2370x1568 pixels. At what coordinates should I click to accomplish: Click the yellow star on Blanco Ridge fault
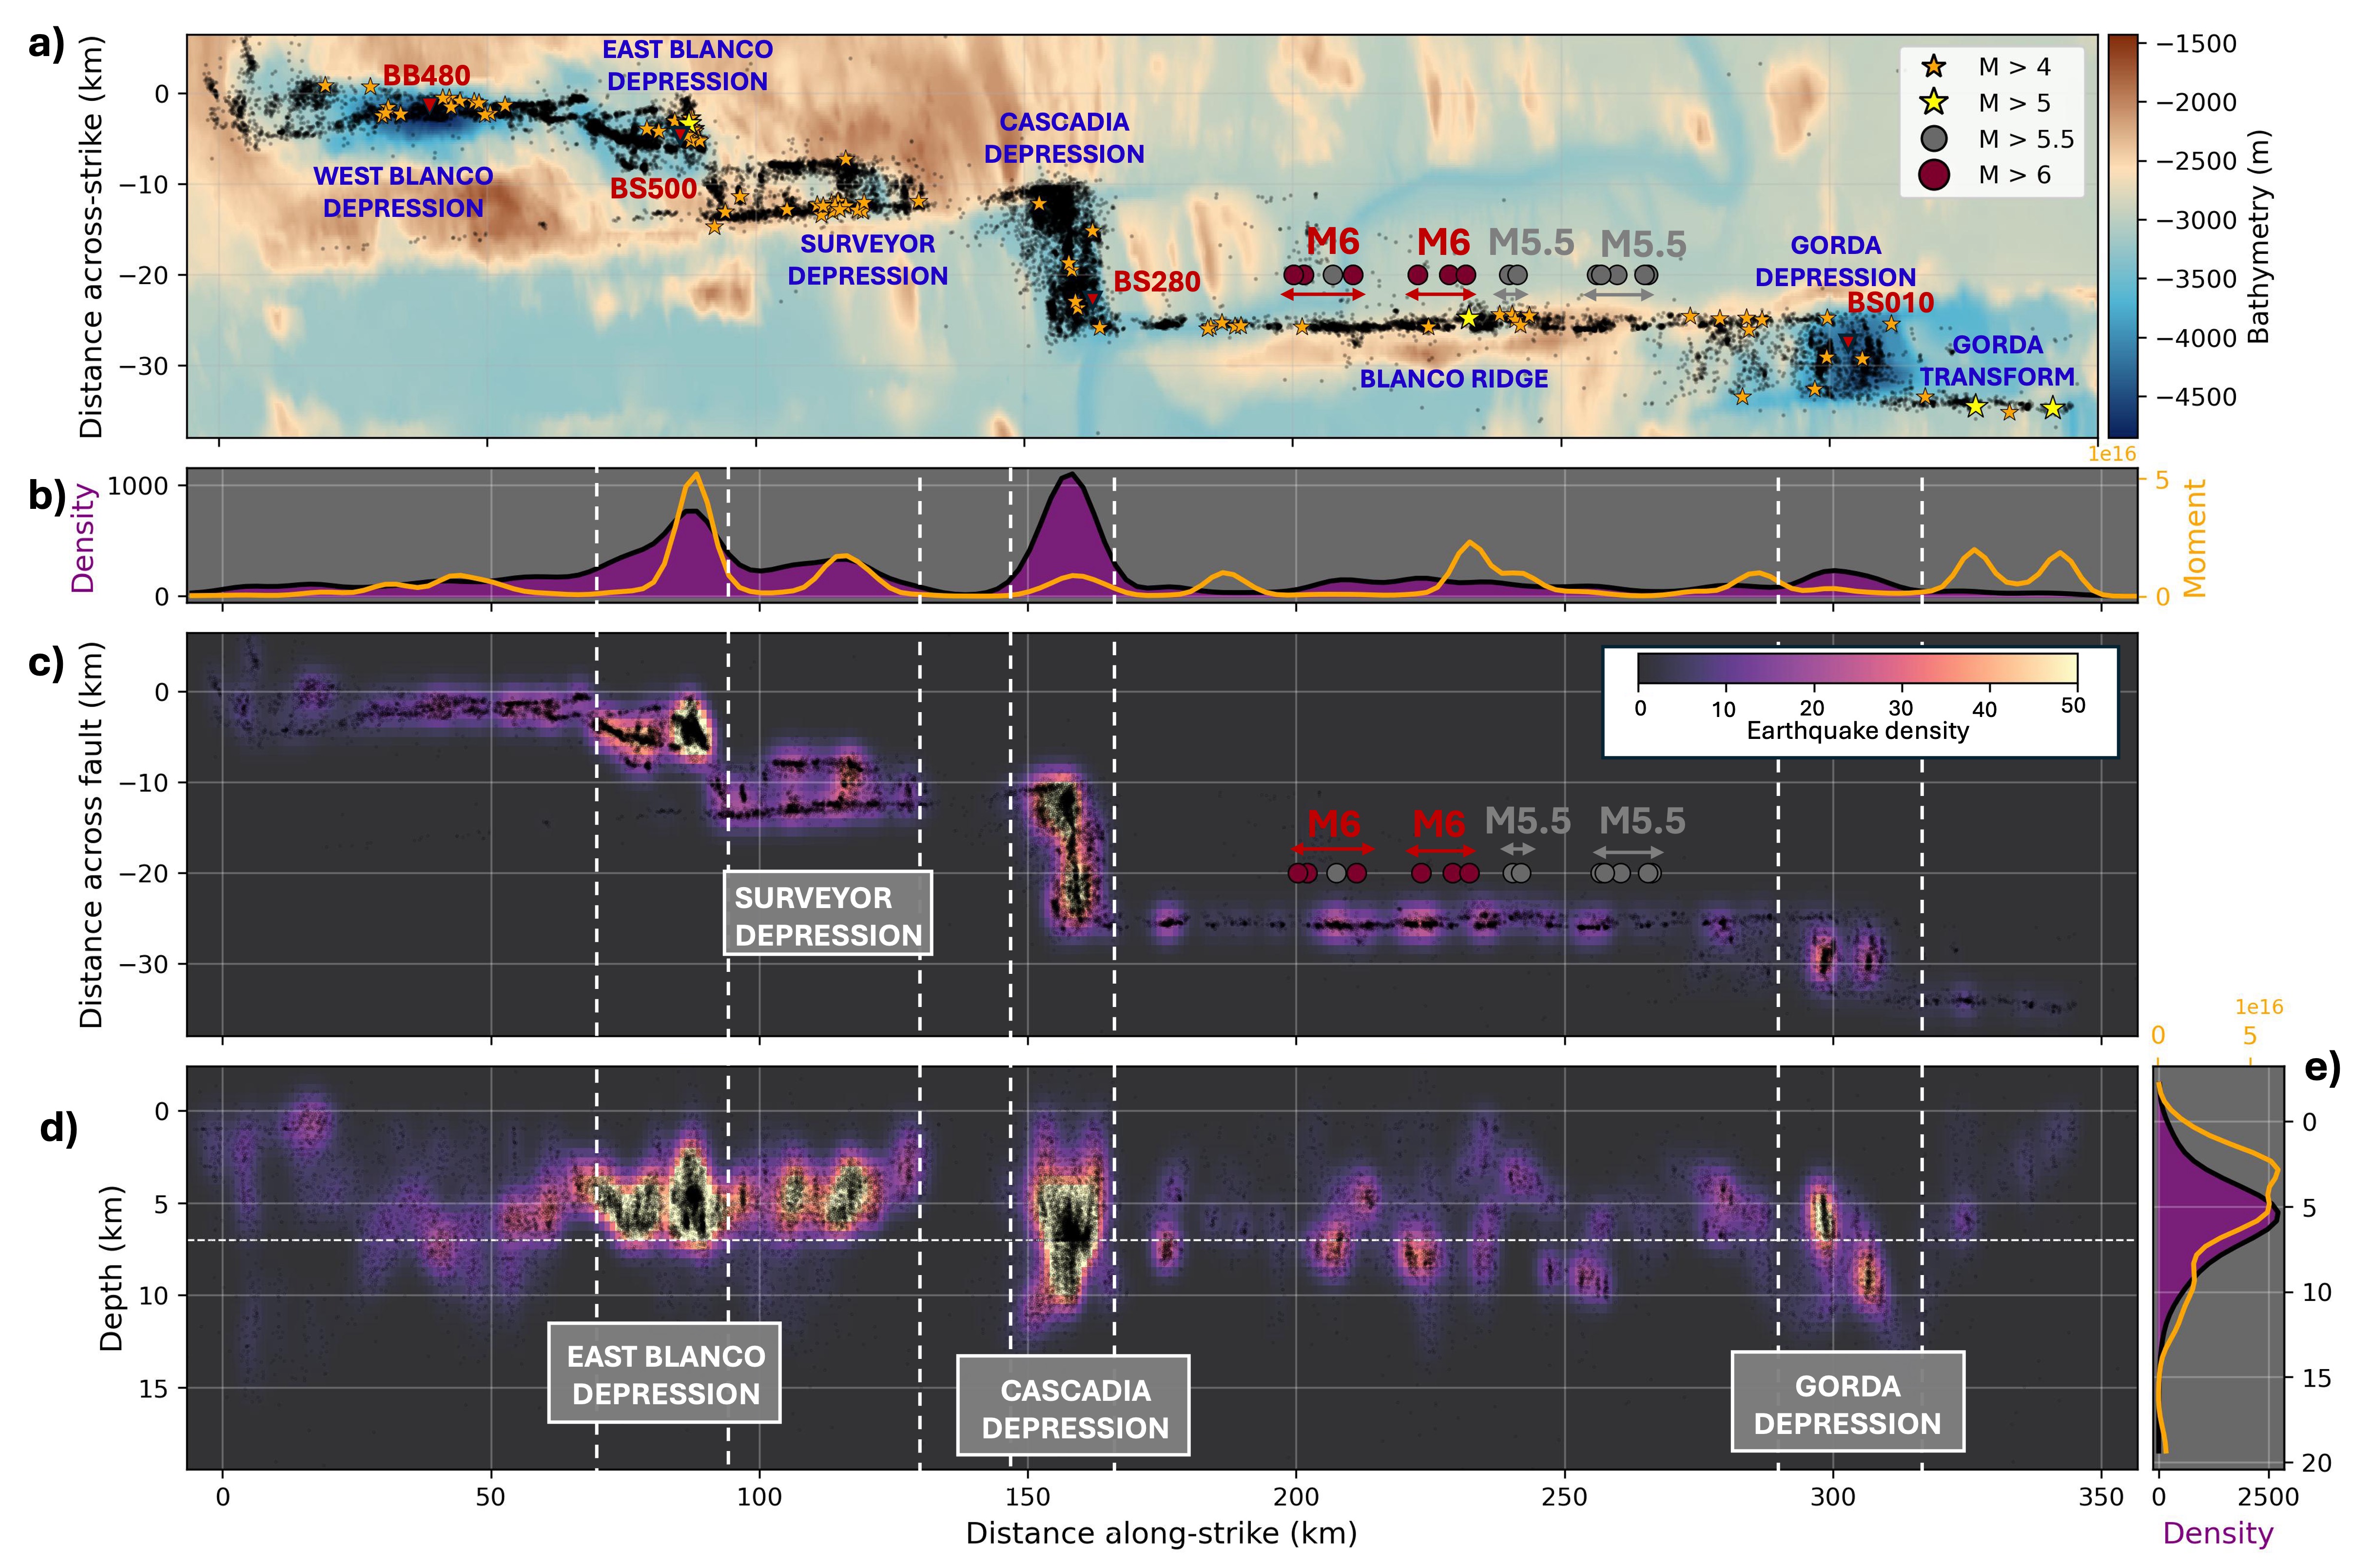pyautogui.click(x=1468, y=318)
